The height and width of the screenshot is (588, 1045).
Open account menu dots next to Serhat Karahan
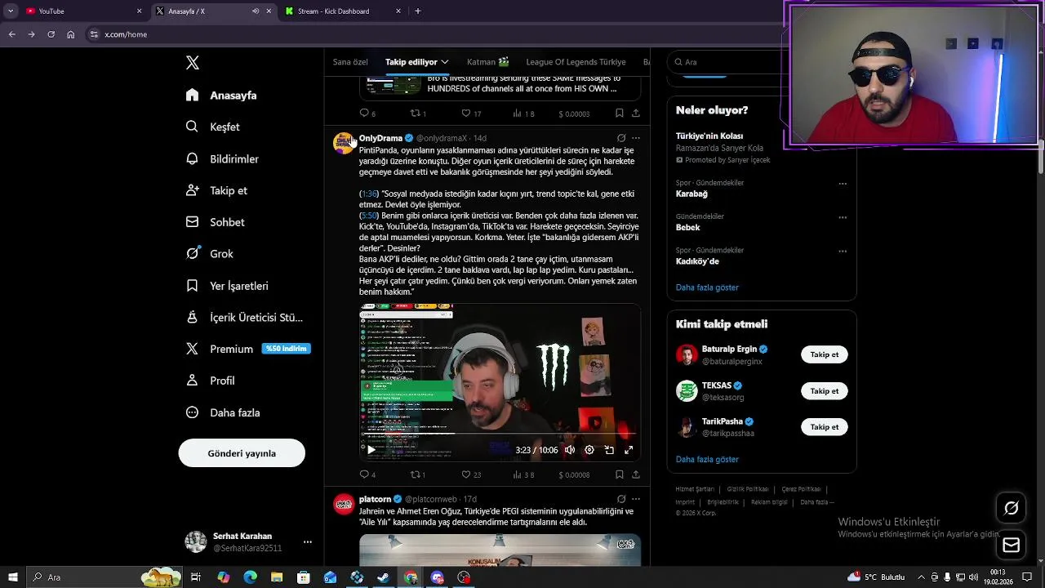308,542
